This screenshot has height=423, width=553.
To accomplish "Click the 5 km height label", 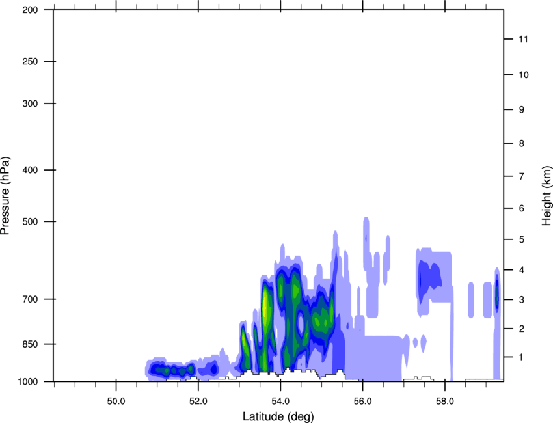I will (522, 239).
